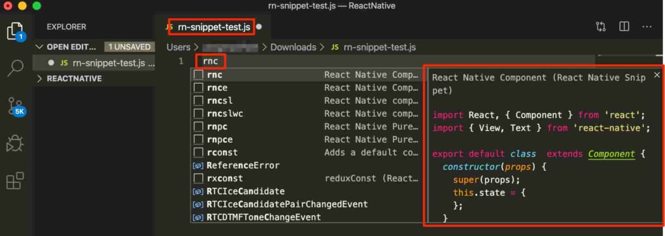Click the Open Changes compare icon
The width and height of the screenshot is (665, 236).
point(601,27)
